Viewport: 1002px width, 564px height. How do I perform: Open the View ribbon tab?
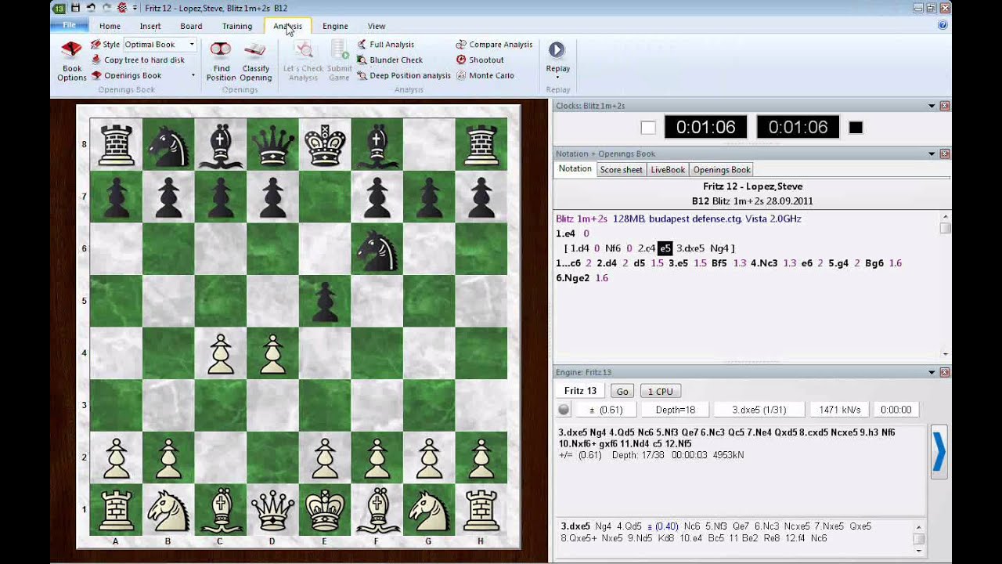click(x=377, y=26)
